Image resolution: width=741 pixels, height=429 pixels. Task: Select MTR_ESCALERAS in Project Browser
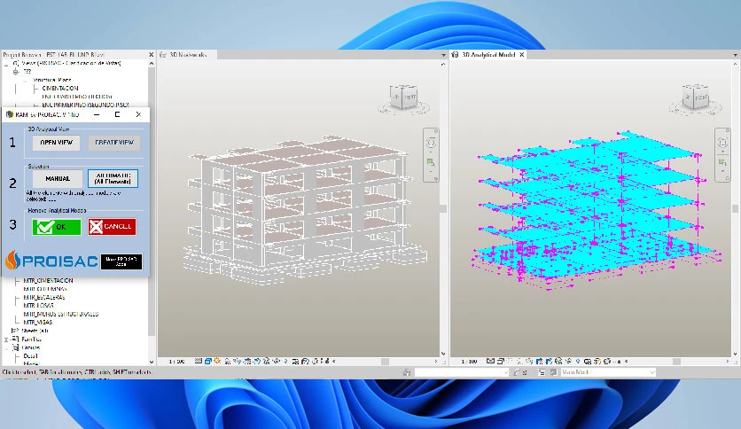tap(44, 298)
